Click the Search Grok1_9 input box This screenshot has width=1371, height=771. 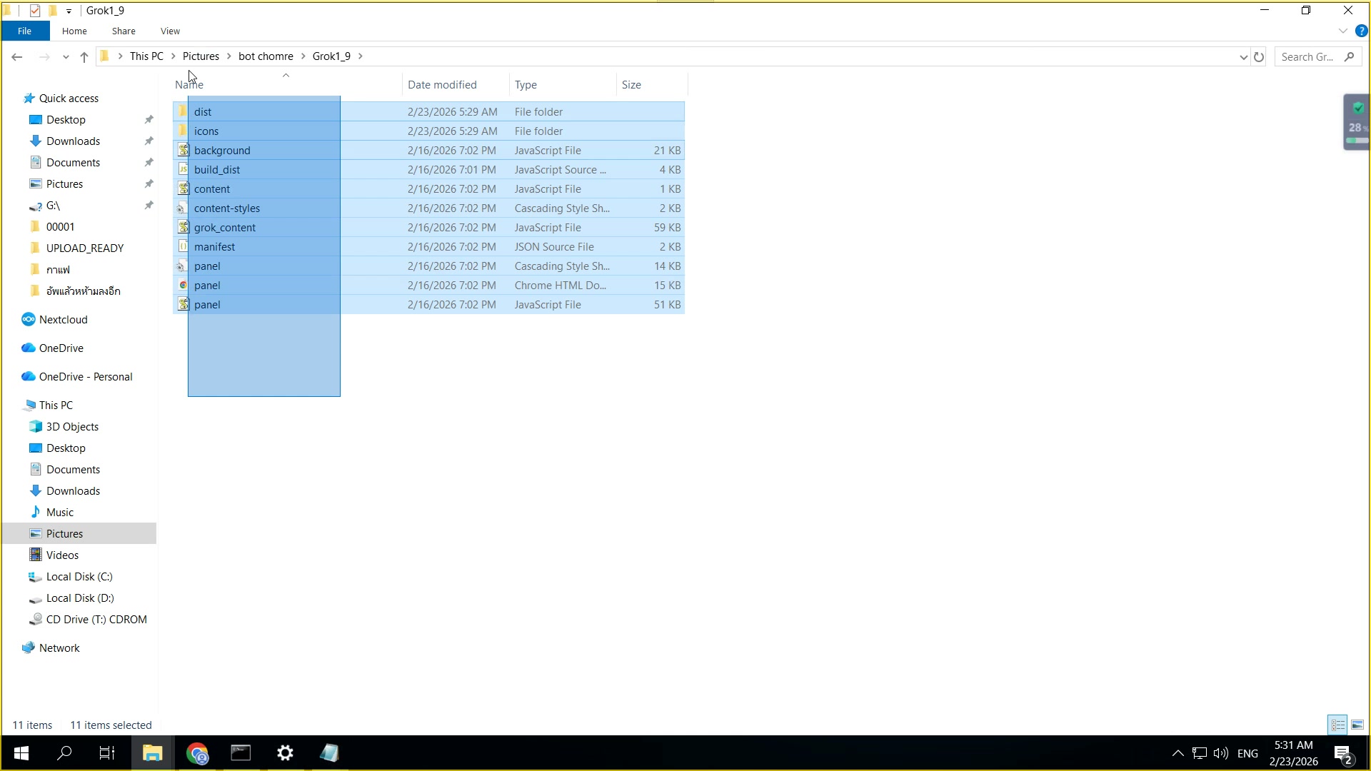pyautogui.click(x=1307, y=57)
